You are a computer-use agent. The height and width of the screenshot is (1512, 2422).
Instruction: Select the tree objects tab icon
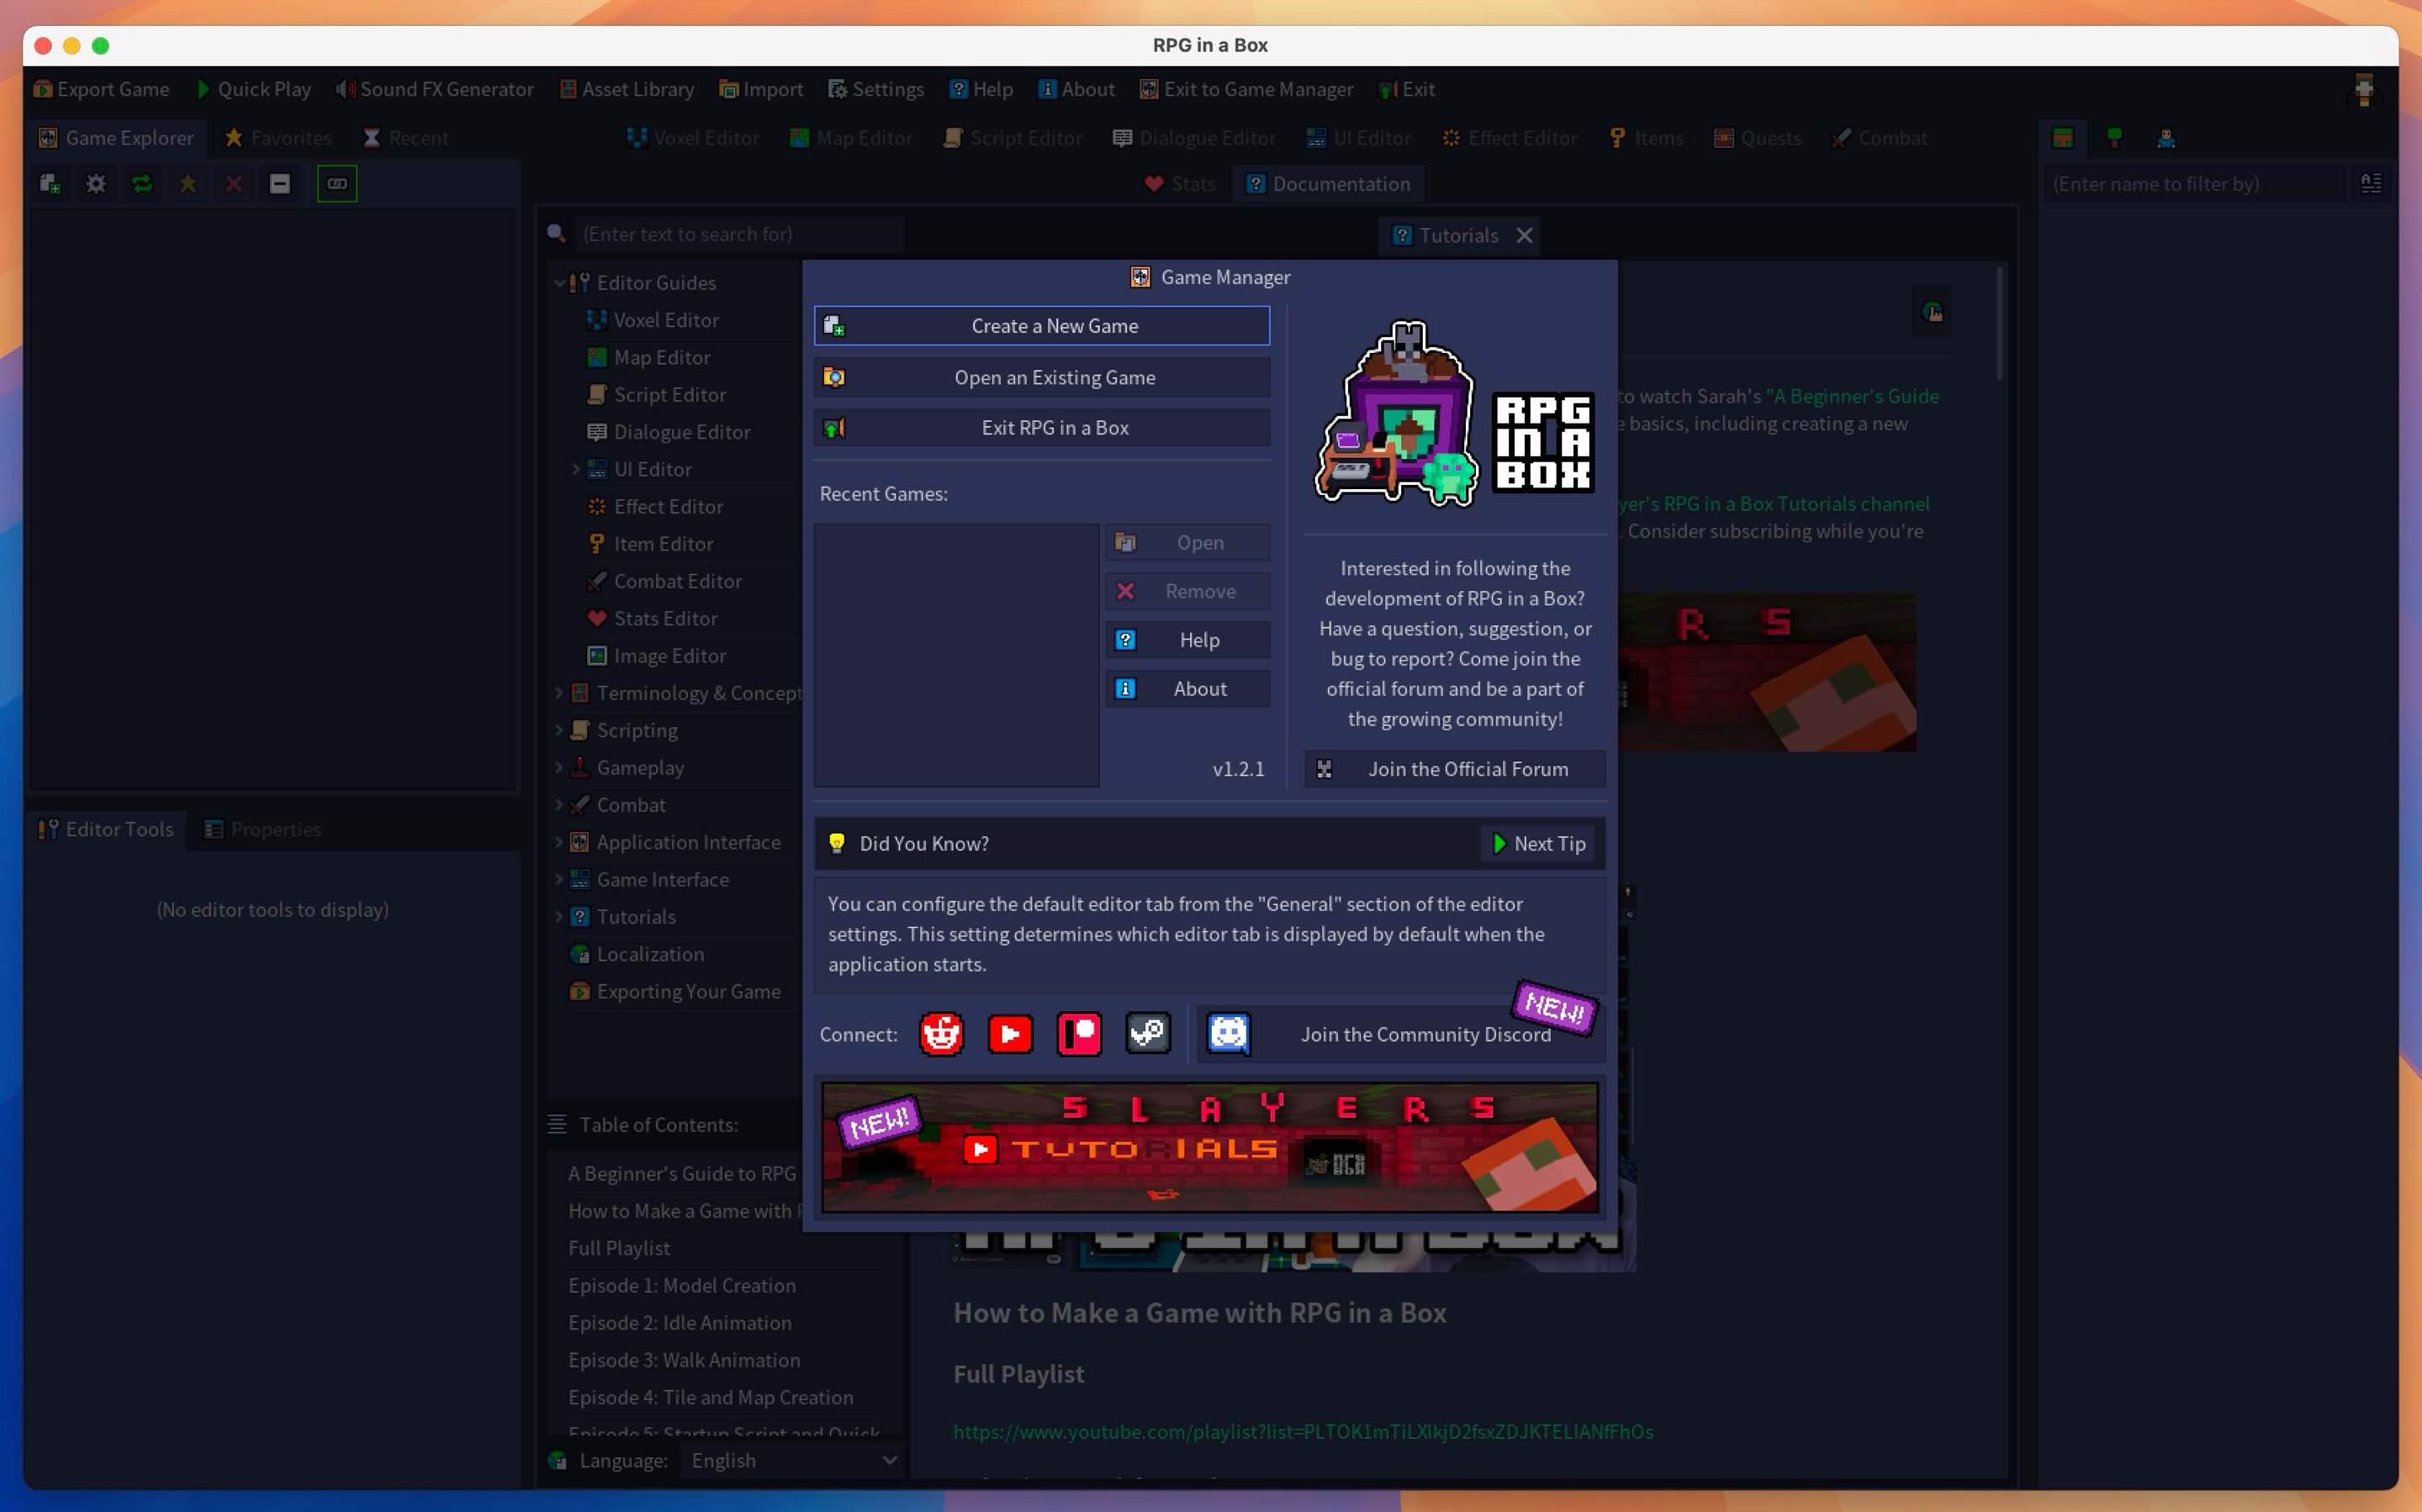(x=2115, y=138)
